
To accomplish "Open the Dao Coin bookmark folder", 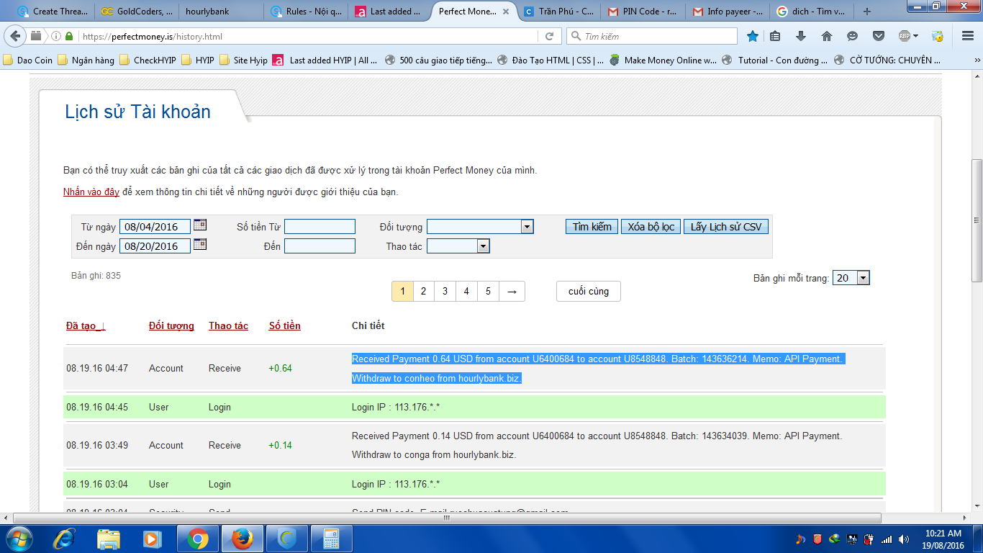I will click(28, 60).
